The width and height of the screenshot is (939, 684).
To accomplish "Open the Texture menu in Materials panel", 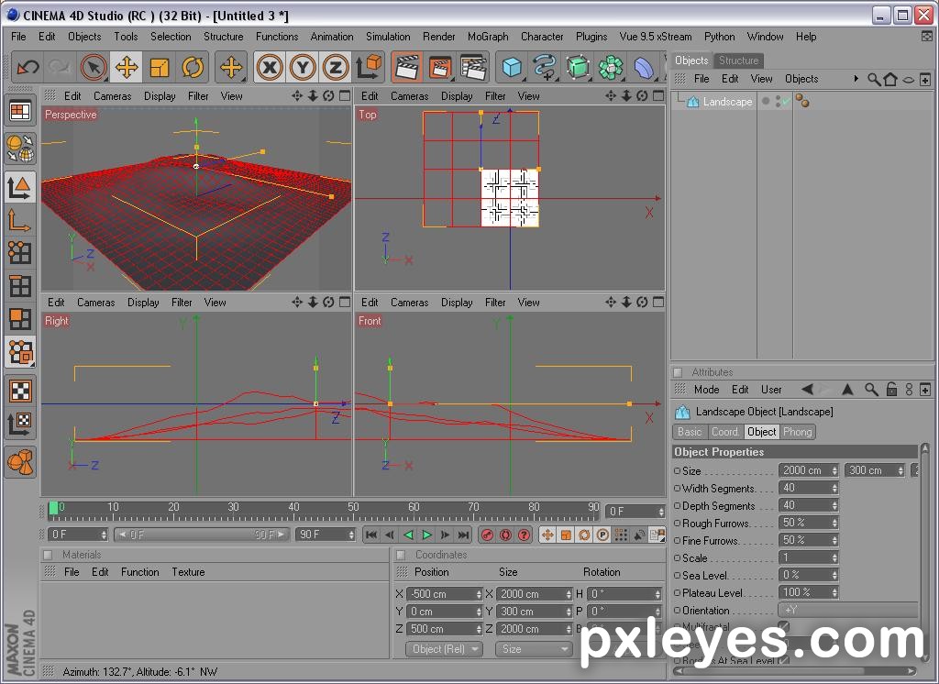I will [188, 572].
